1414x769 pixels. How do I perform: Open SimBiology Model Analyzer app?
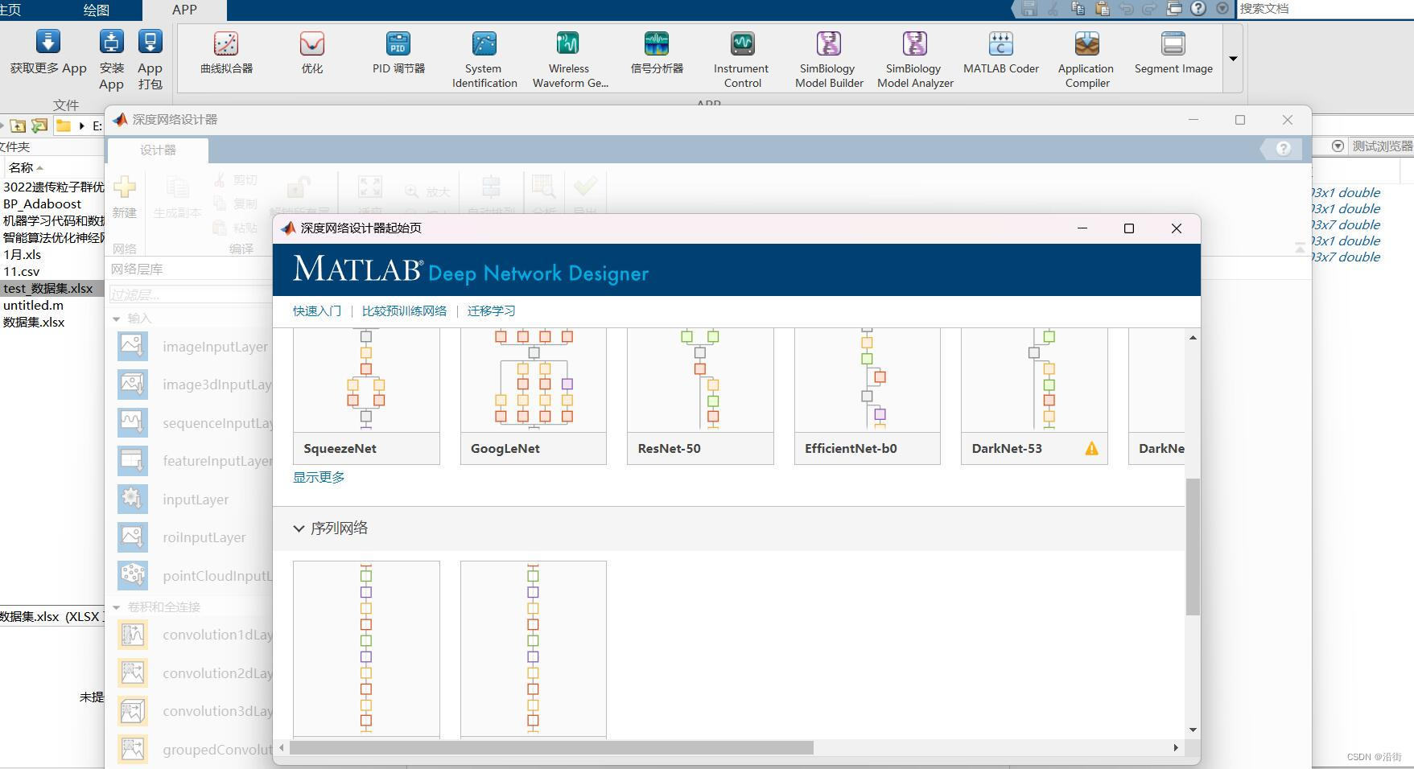914,44
